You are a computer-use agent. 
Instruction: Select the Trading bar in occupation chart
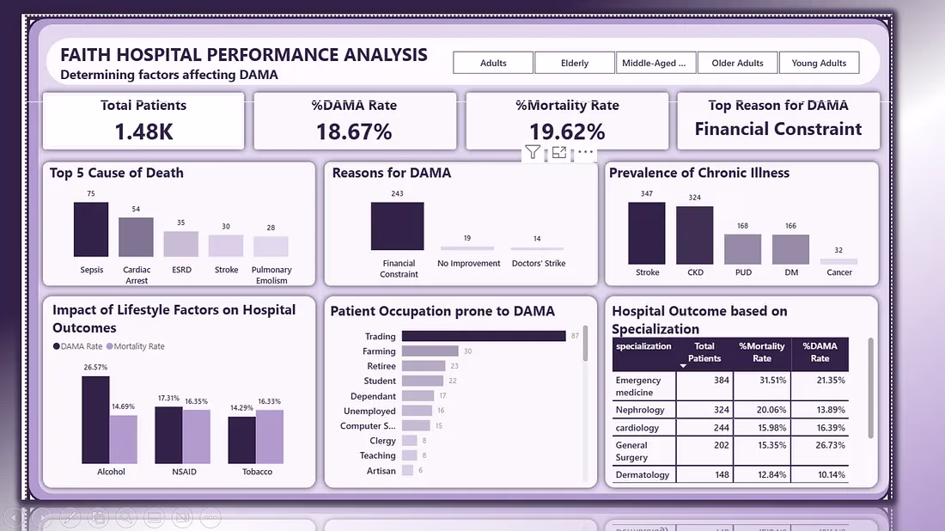484,336
